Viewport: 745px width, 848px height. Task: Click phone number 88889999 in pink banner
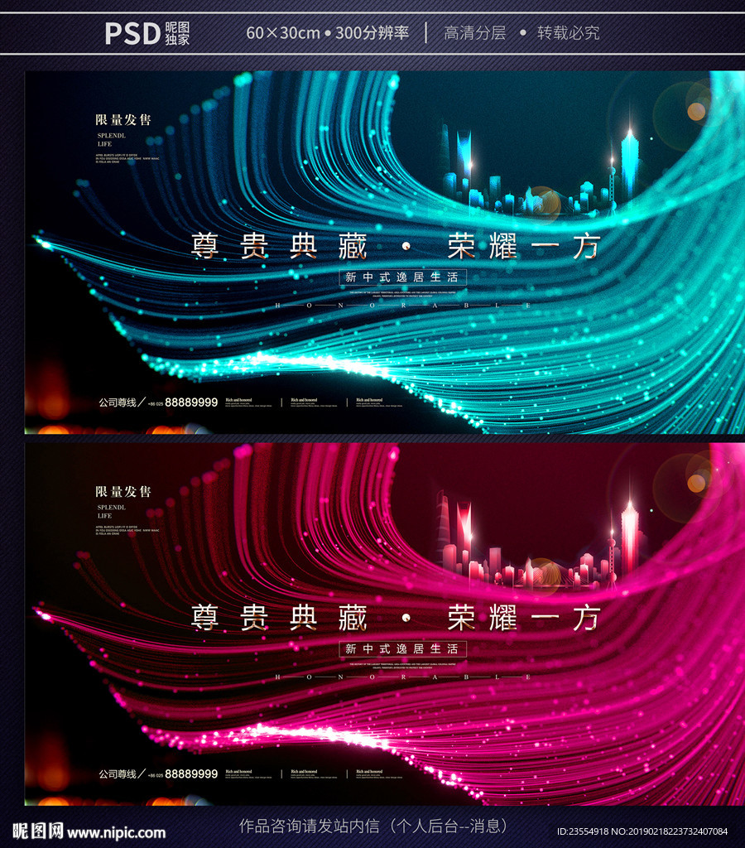(191, 774)
